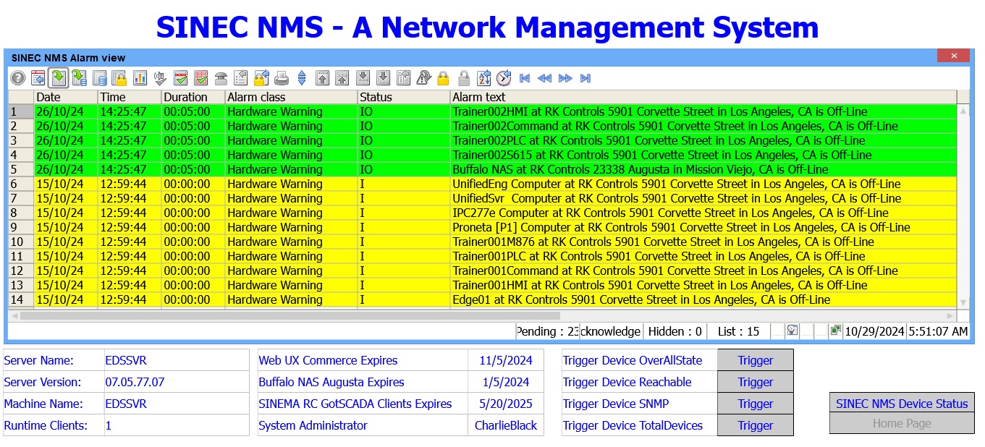
Task: Select the Trainer002Command off-line alarm
Action: (x=483, y=126)
